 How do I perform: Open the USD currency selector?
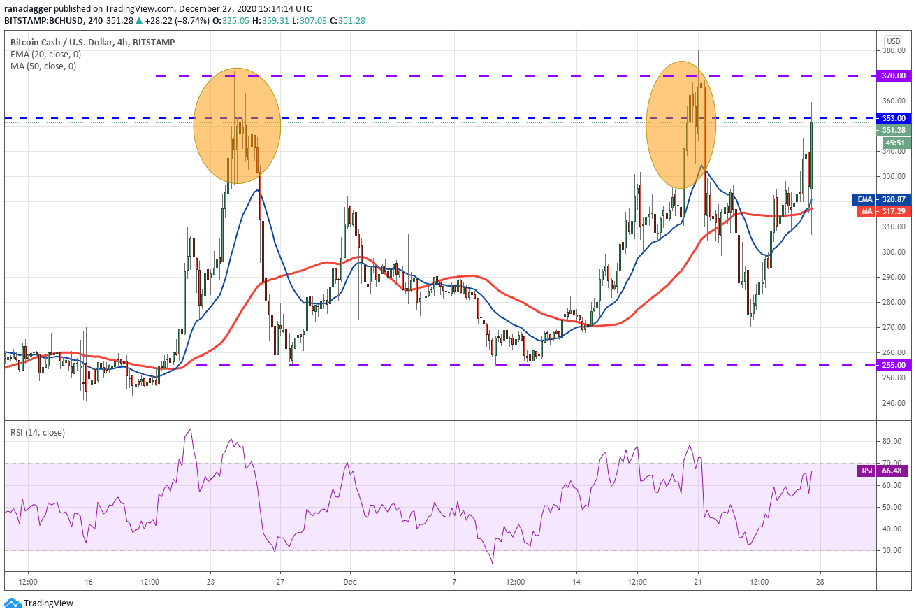click(893, 41)
